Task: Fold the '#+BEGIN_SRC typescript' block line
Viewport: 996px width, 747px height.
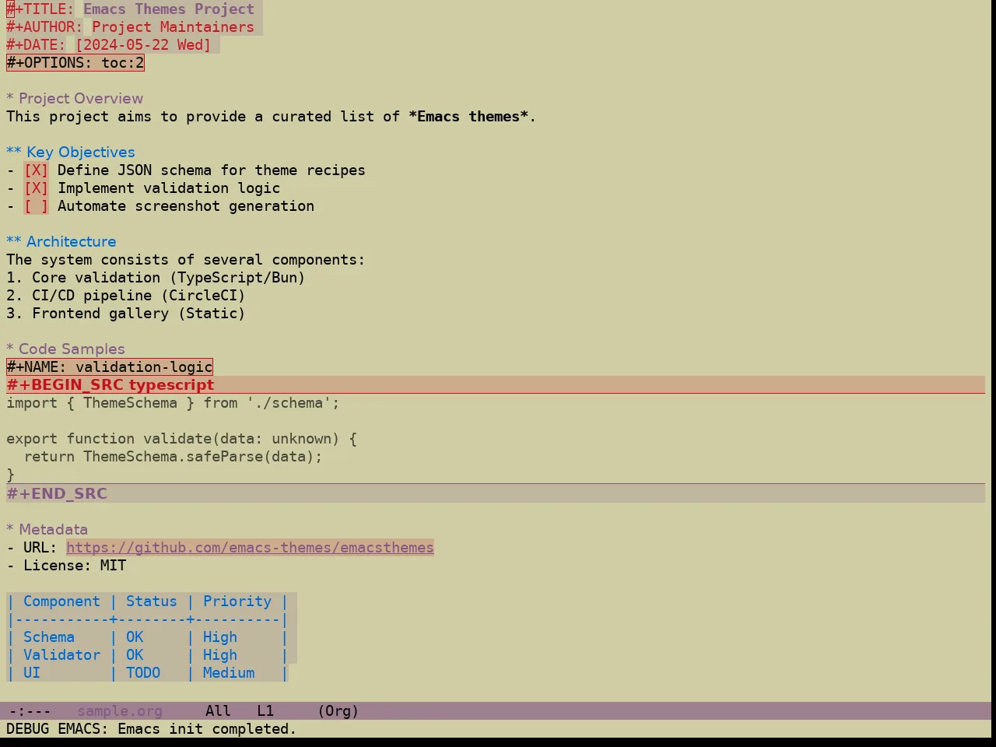Action: 496,385
